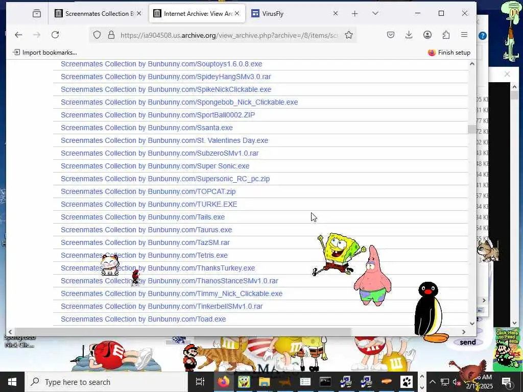Open a new browser tab with plus
Image resolution: width=523 pixels, height=392 pixels.
[x=354, y=13]
